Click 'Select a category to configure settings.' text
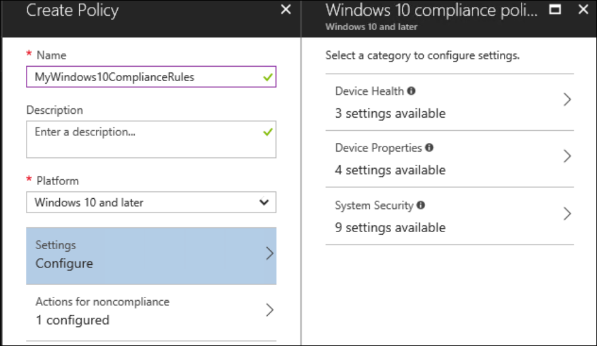 423,55
